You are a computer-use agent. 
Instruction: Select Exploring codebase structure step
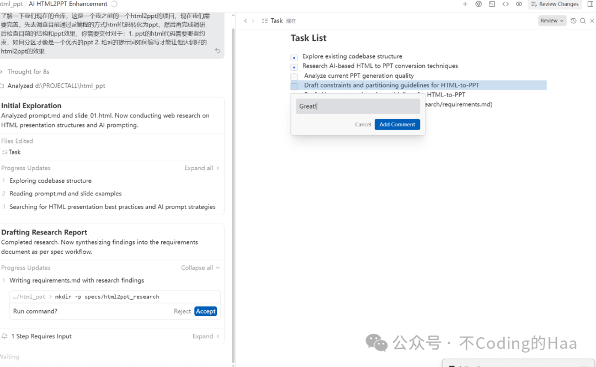[x=51, y=180]
